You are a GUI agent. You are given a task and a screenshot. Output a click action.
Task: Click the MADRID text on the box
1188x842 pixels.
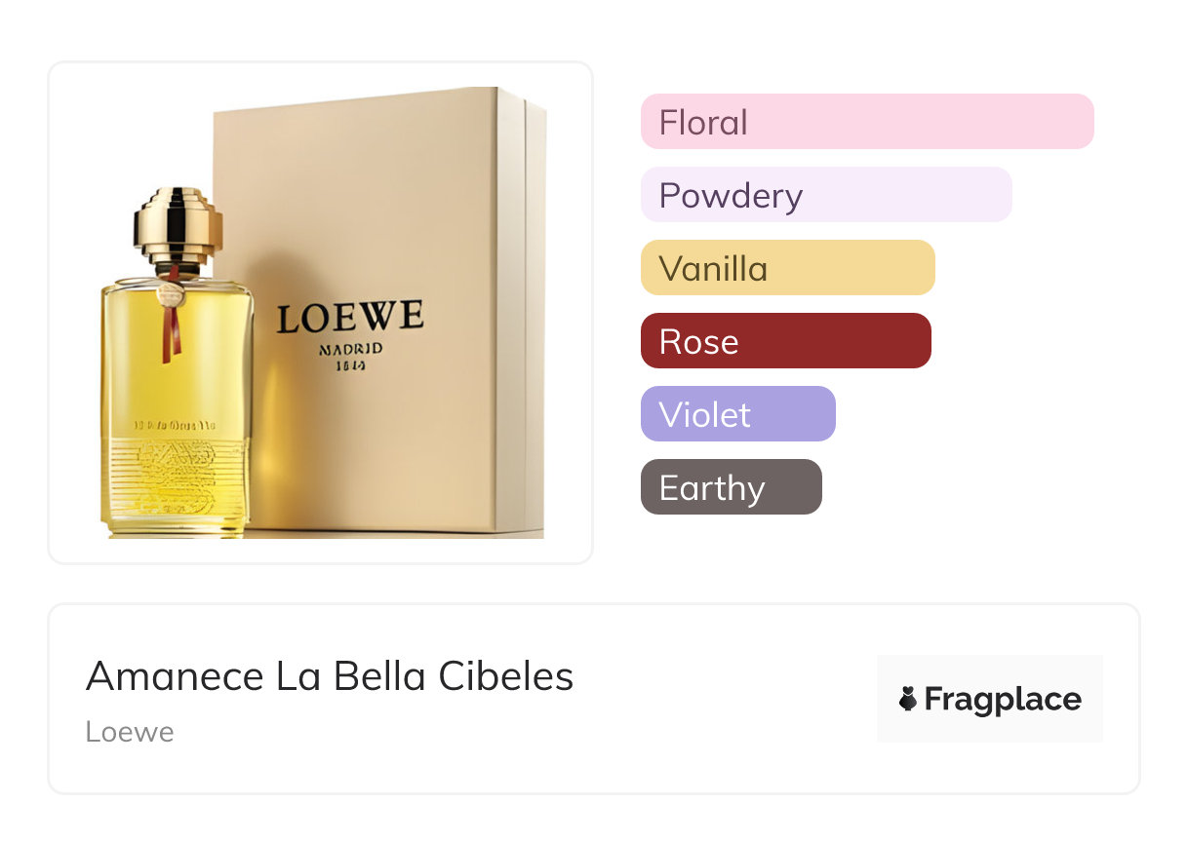349,348
